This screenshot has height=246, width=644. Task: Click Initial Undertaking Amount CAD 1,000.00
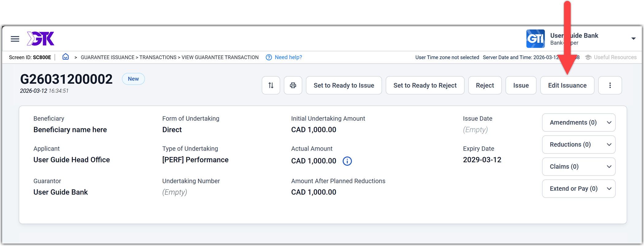click(314, 130)
